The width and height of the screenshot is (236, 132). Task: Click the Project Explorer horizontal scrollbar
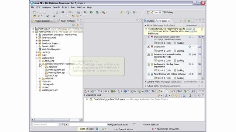52,120
